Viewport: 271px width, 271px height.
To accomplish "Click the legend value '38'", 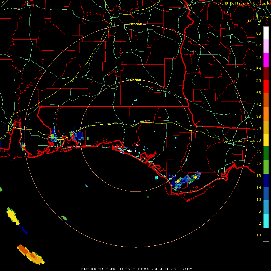I will [259, 116].
